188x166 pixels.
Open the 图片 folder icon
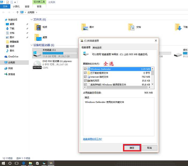85,27
